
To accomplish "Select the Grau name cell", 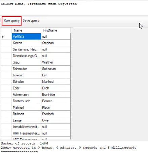I will coord(27,62).
